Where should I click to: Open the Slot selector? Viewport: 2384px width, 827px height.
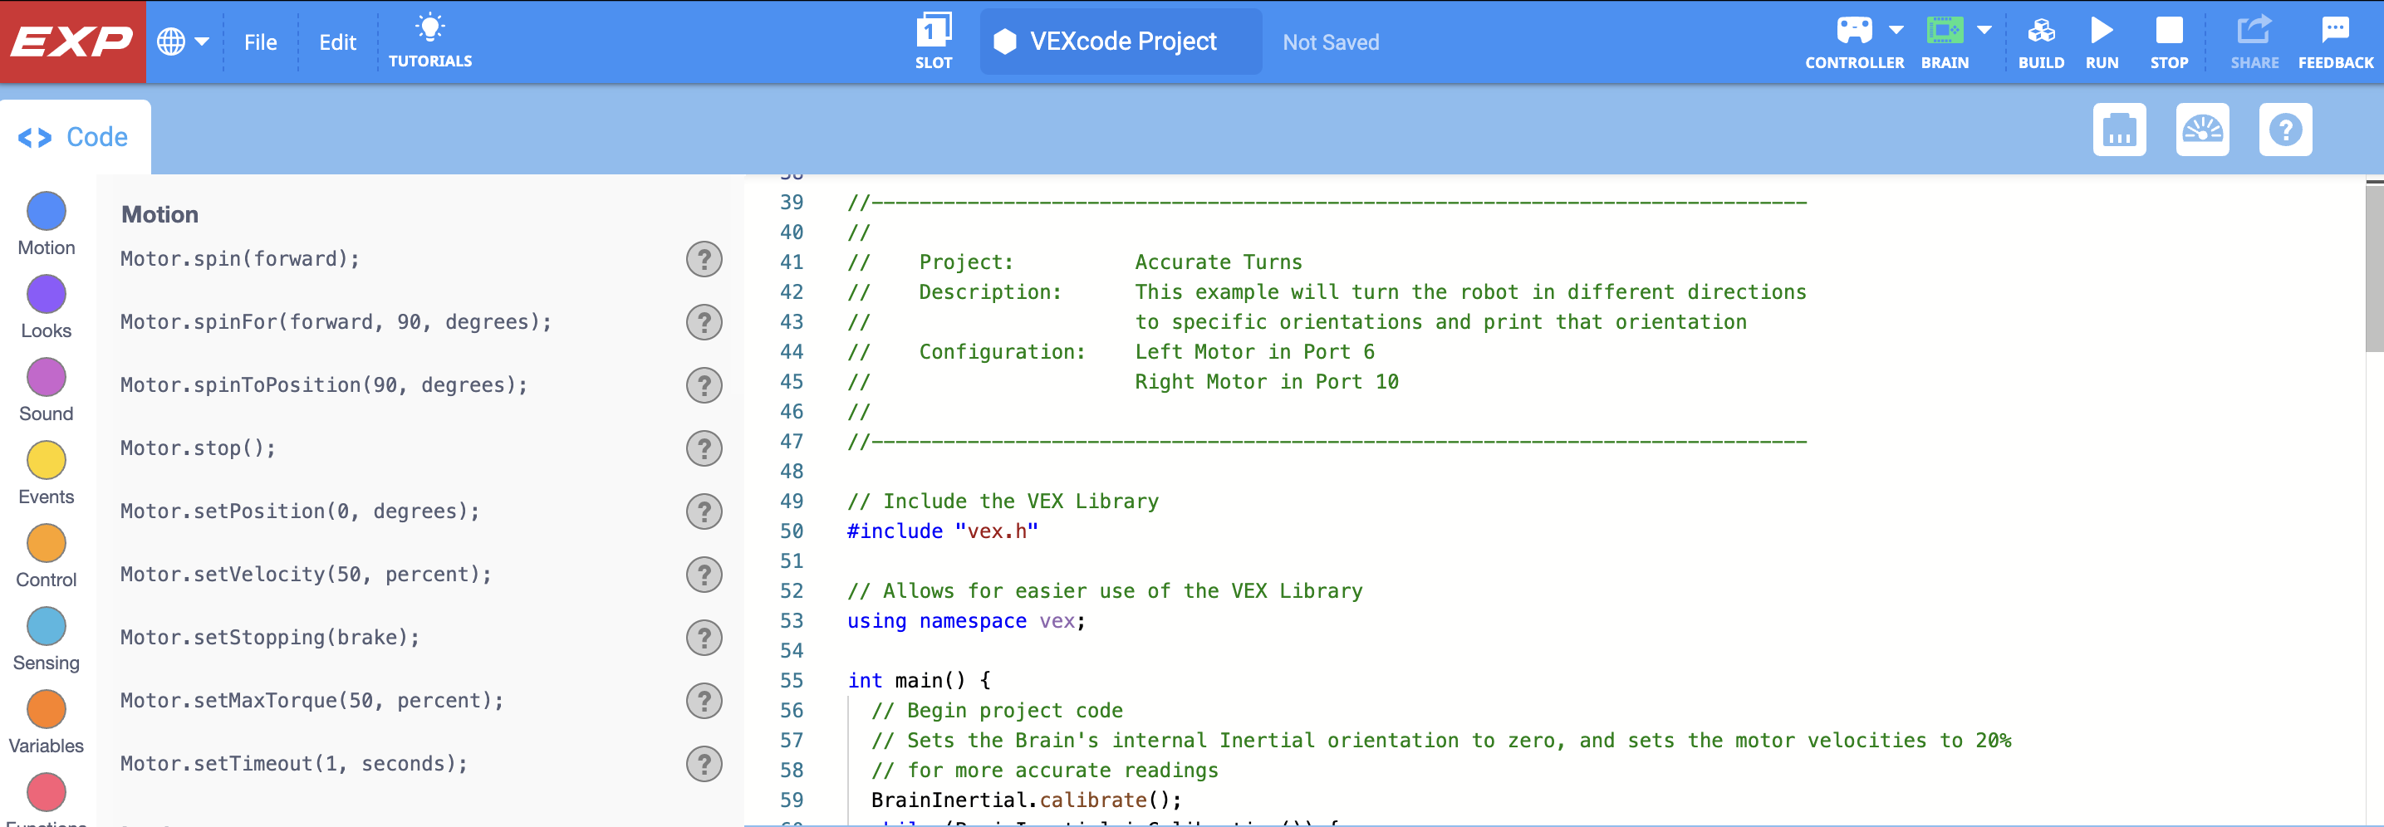[934, 39]
